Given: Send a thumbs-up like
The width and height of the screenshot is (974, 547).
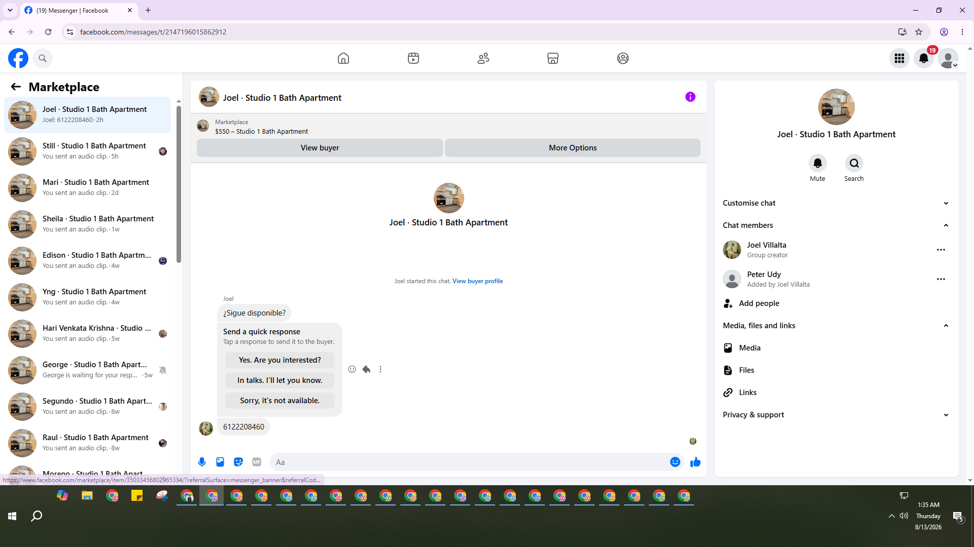Looking at the screenshot, I should click(x=695, y=462).
